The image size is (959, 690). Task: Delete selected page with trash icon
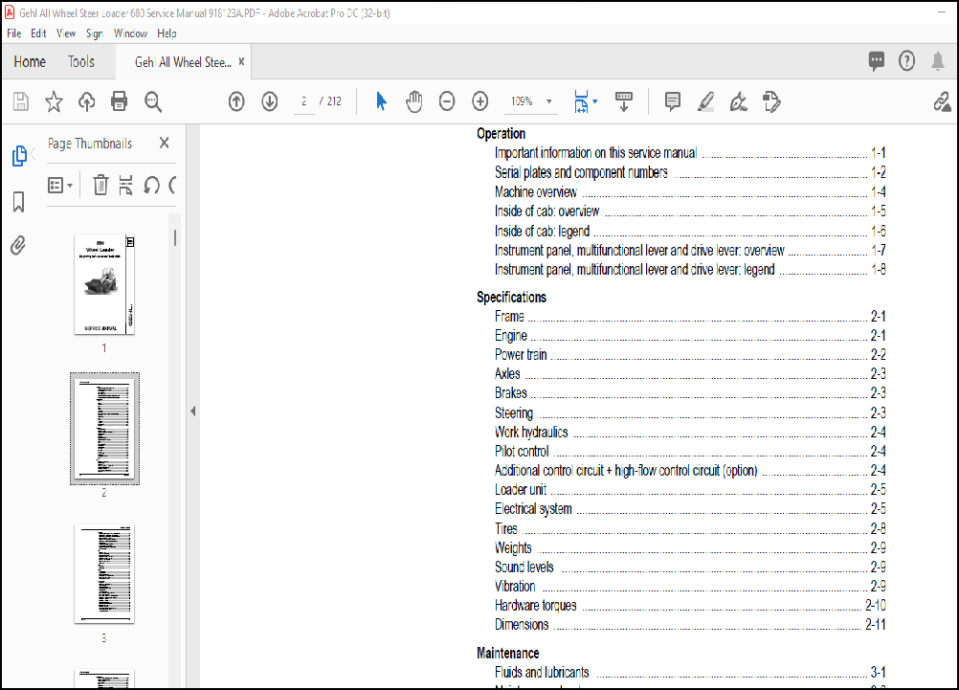click(100, 185)
